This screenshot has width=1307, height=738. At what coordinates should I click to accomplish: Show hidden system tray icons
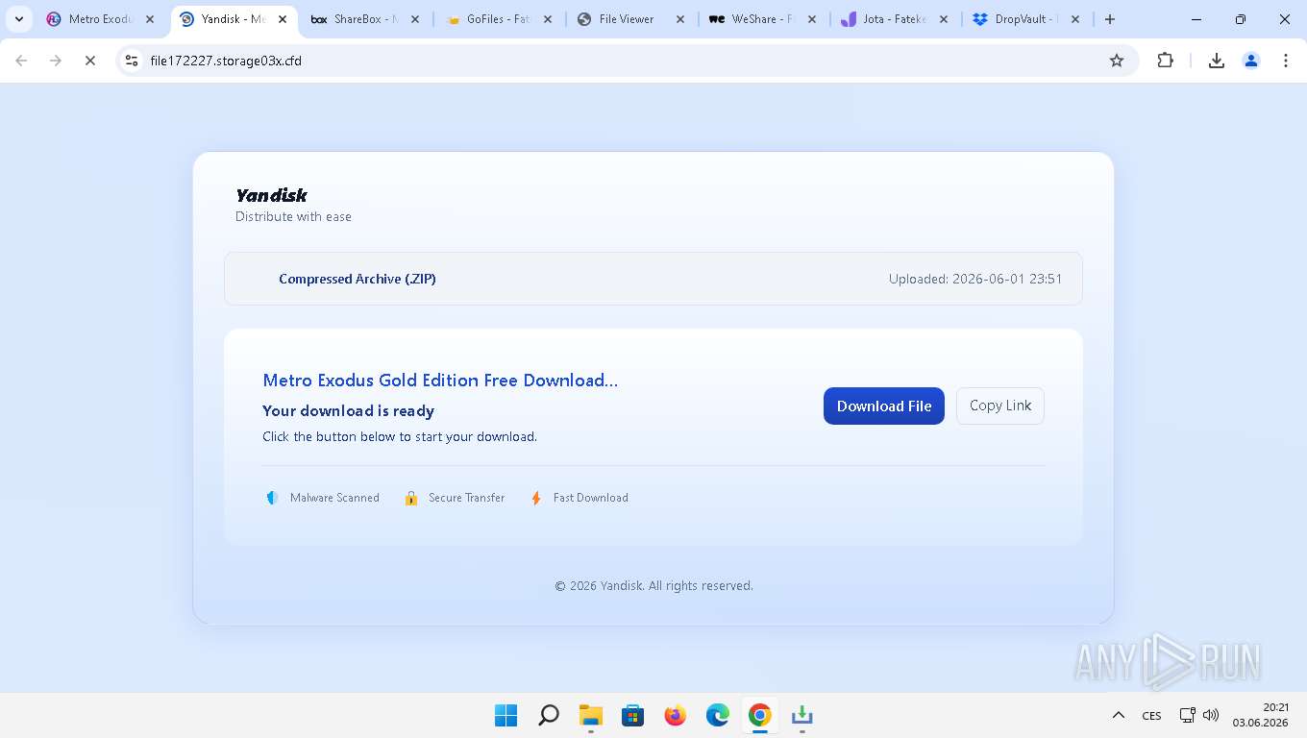pos(1118,715)
